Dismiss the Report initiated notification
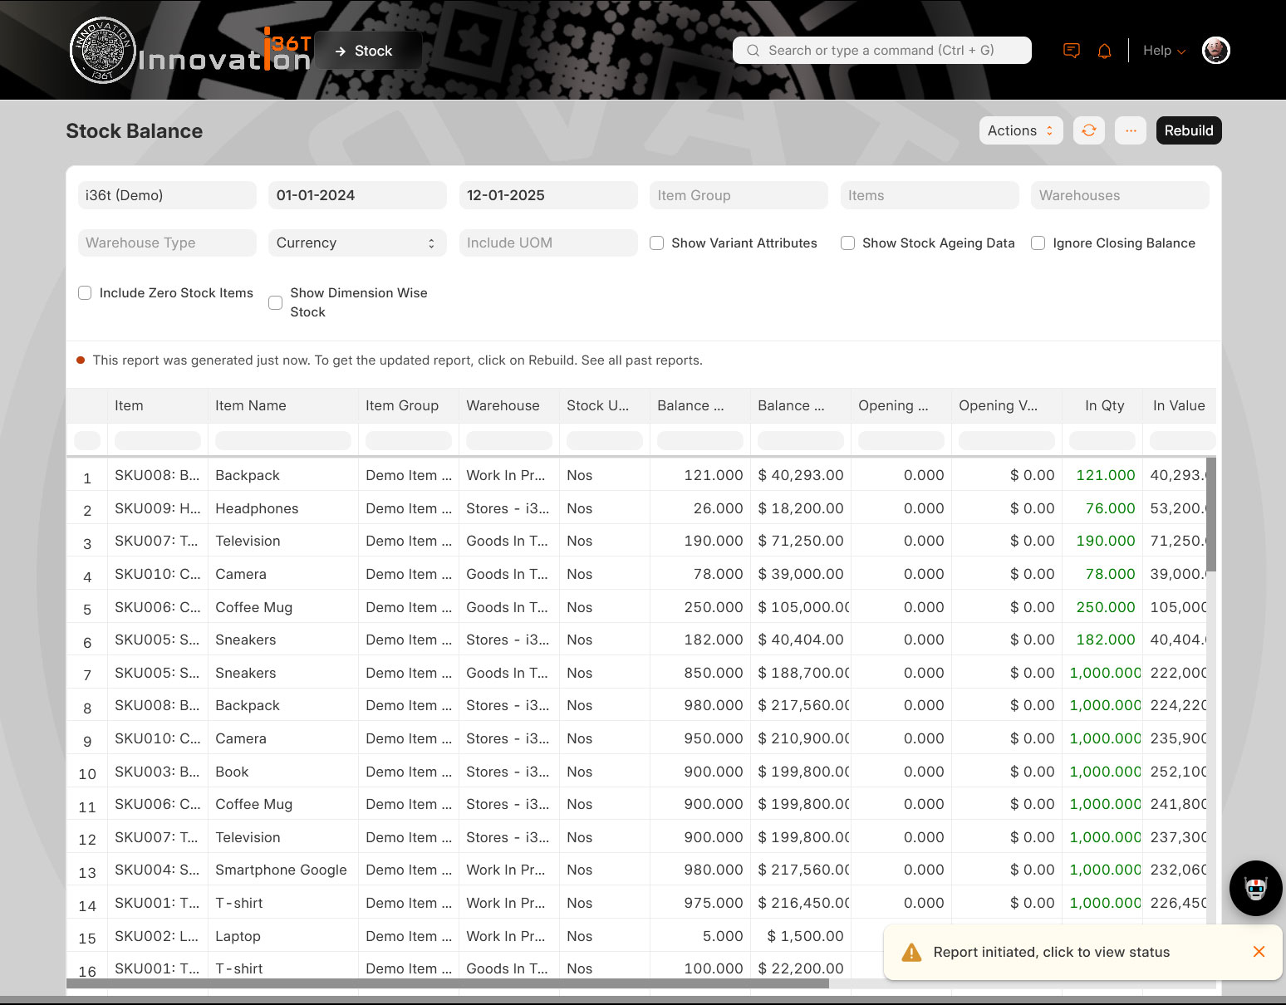The image size is (1286, 1005). click(x=1259, y=952)
